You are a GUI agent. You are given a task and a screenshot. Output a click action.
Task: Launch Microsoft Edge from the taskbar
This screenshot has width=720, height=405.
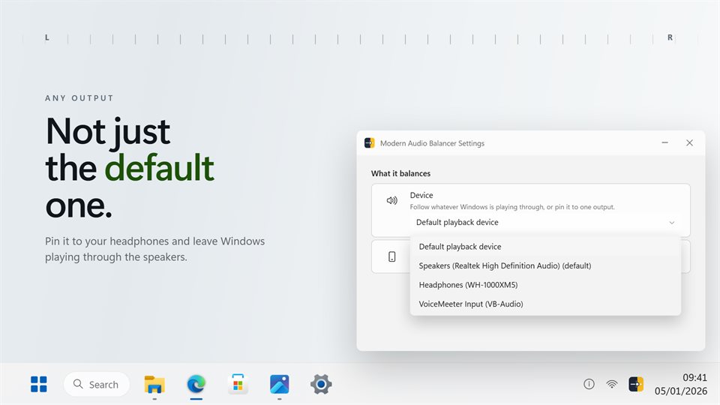[x=196, y=384]
